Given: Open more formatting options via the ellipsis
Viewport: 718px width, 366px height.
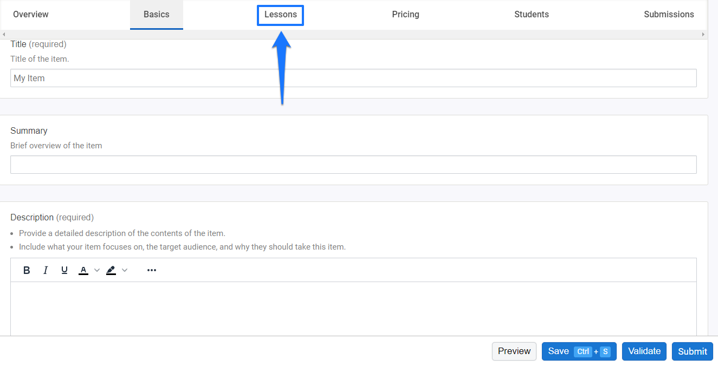Looking at the screenshot, I should point(151,270).
